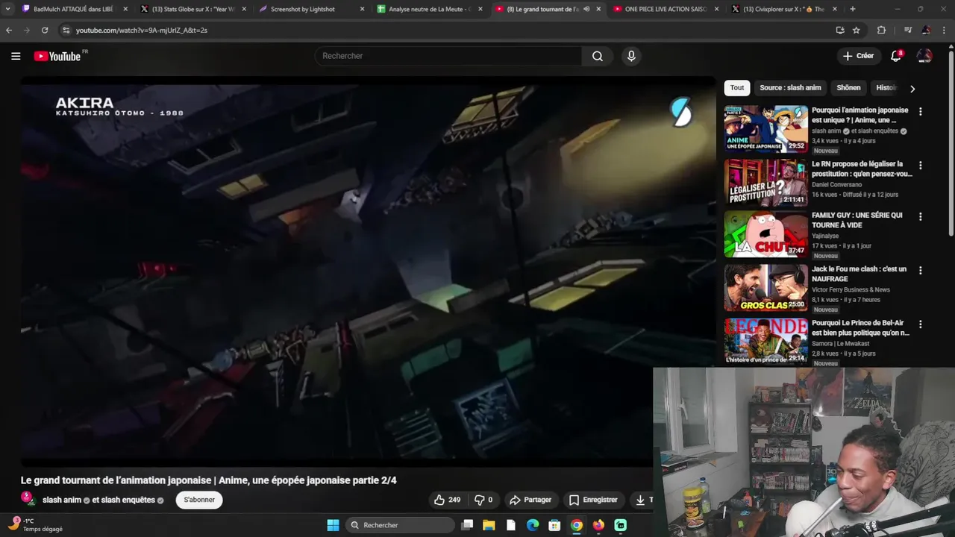Viewport: 955px width, 537px height.
Task: Switch to 'Civixplorer sur X' tab
Action: click(x=782, y=9)
